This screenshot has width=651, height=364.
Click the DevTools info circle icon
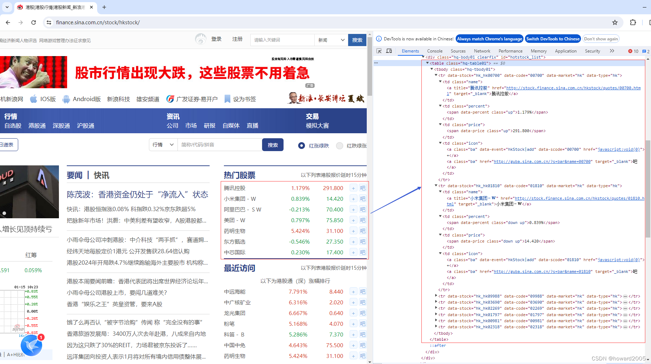(379, 39)
